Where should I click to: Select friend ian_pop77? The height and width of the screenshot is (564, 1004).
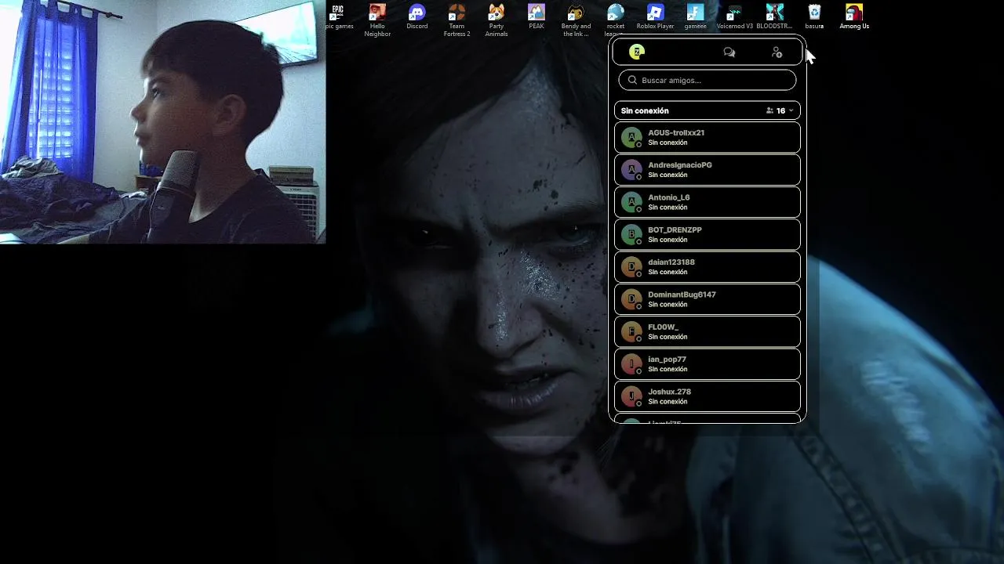point(708,364)
